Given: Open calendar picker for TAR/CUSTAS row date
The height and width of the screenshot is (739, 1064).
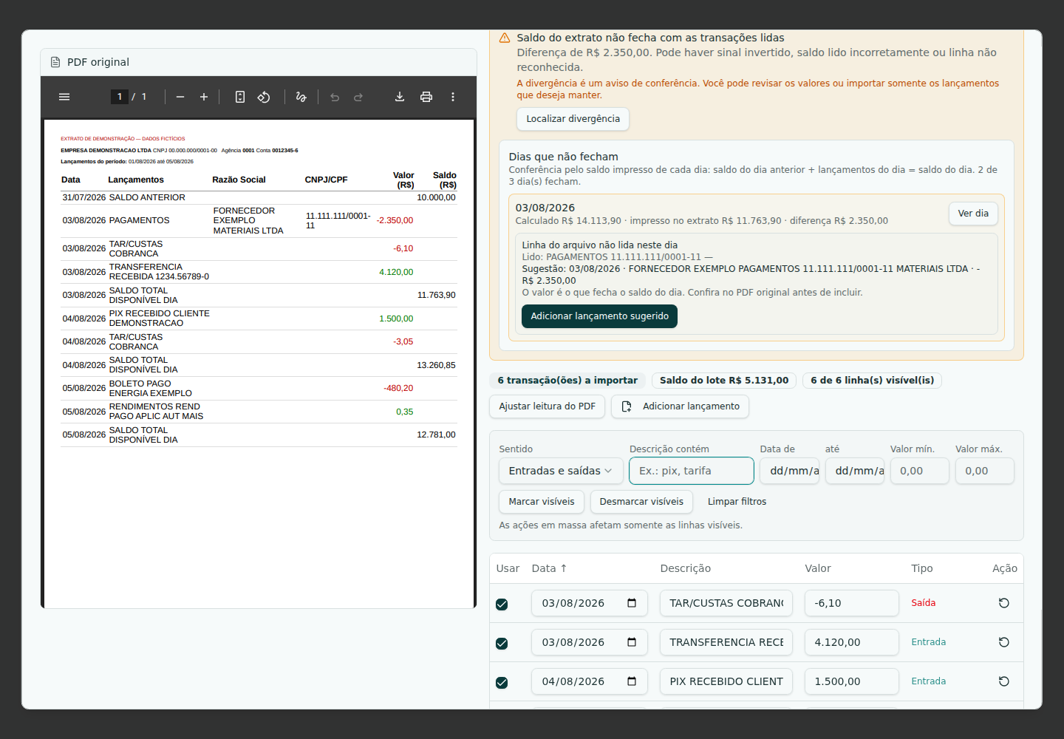Looking at the screenshot, I should [x=632, y=603].
